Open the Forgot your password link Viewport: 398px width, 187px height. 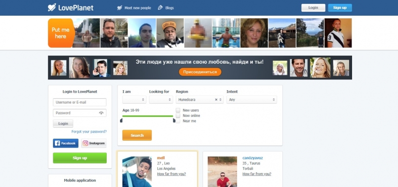89,132
